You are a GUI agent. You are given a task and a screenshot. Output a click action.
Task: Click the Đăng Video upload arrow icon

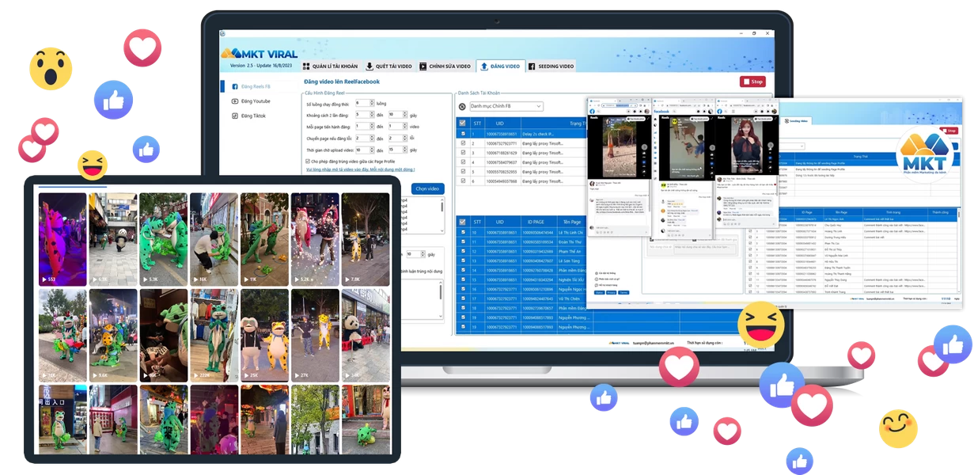pos(483,66)
